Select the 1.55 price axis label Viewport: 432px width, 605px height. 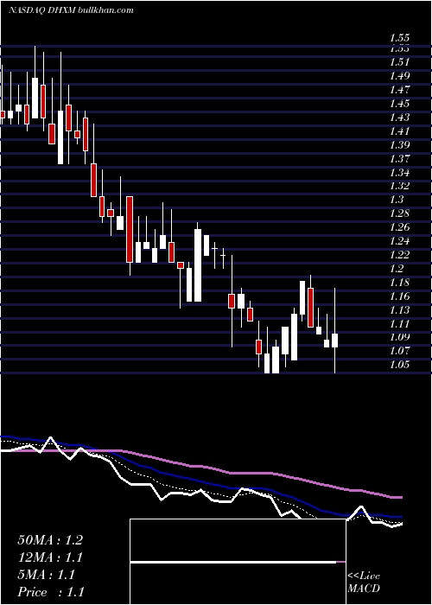pyautogui.click(x=399, y=38)
